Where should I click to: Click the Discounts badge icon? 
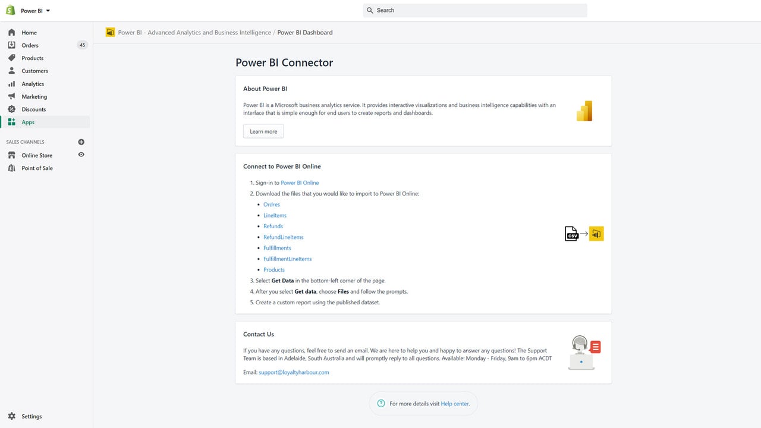[11, 109]
